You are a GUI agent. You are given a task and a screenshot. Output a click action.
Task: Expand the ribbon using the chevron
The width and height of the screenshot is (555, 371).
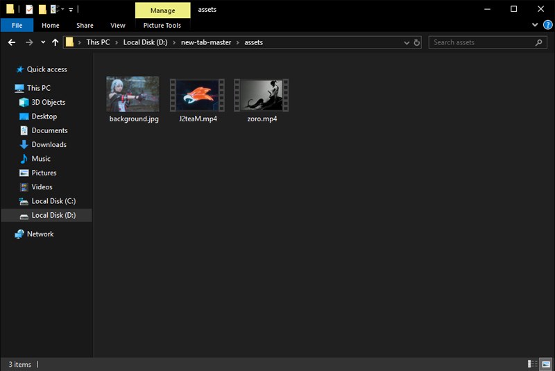tap(535, 25)
